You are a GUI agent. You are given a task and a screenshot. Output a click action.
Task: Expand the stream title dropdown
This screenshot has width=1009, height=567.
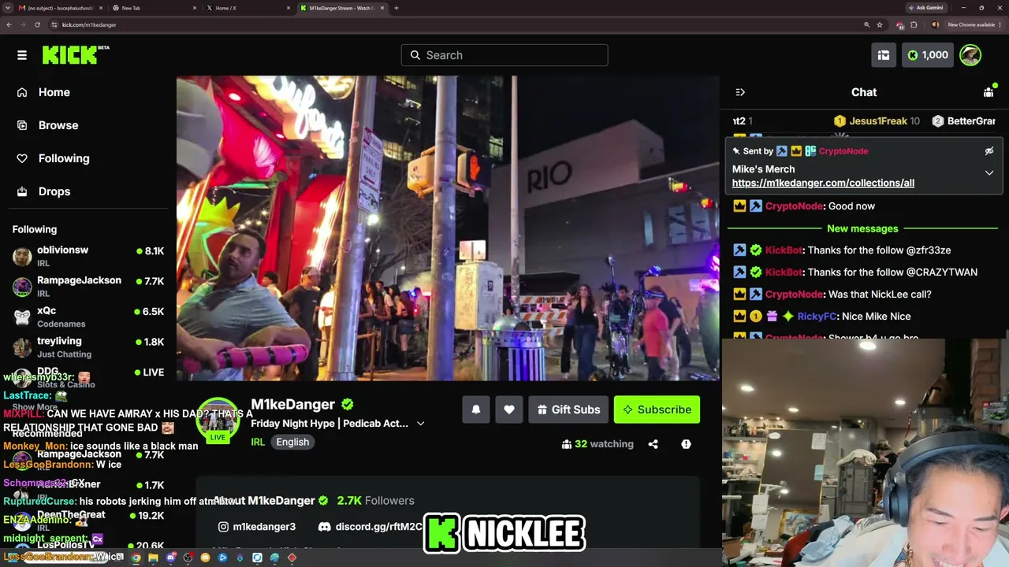(421, 424)
